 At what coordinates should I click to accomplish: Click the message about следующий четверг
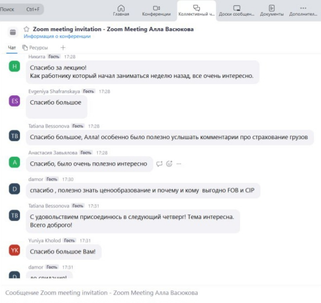pos(133,221)
